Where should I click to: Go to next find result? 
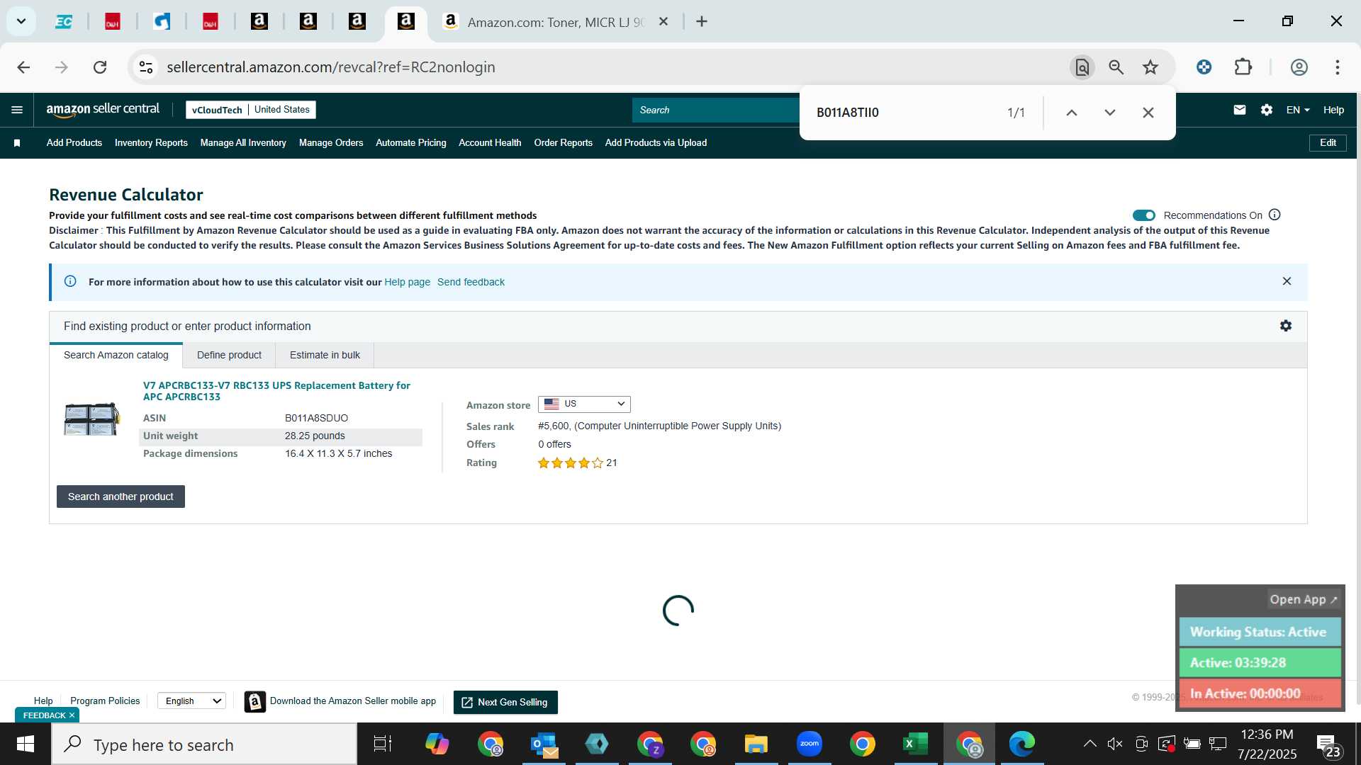[1110, 113]
